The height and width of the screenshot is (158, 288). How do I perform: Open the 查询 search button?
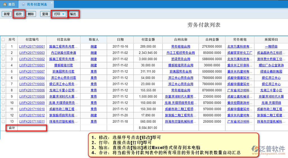(45, 14)
